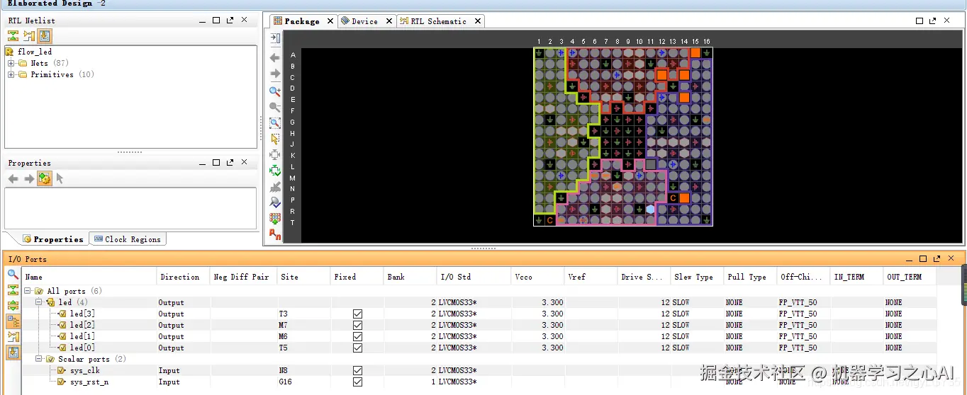
Task: Float the RTL Netlist panel
Action: [230, 21]
